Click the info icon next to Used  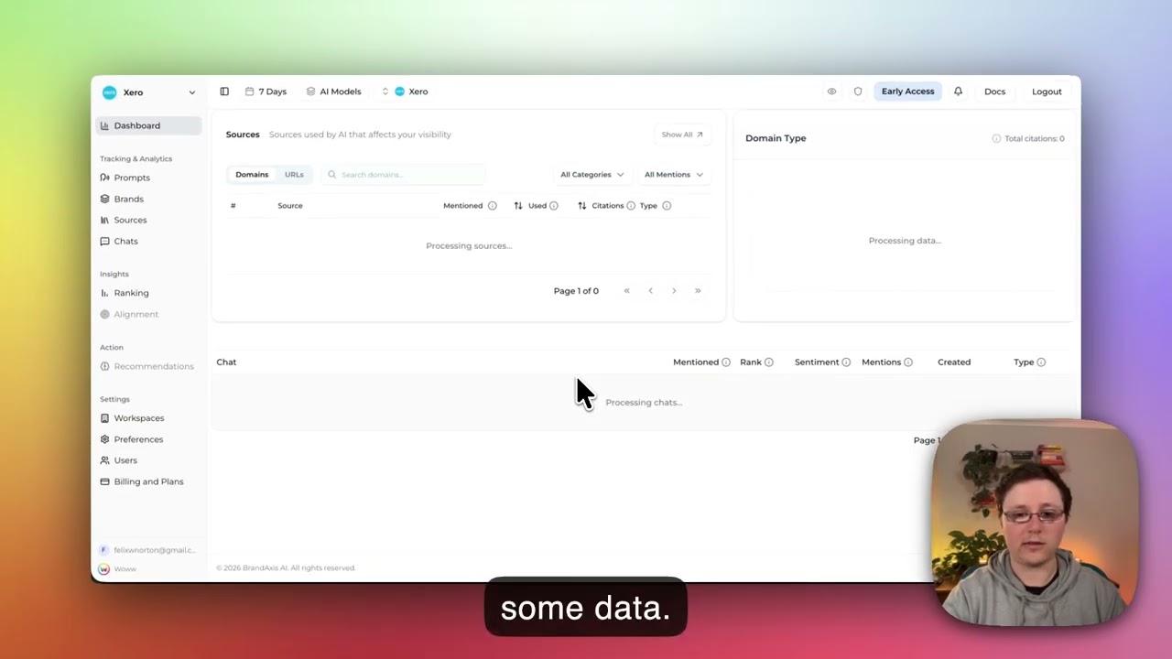(x=553, y=206)
